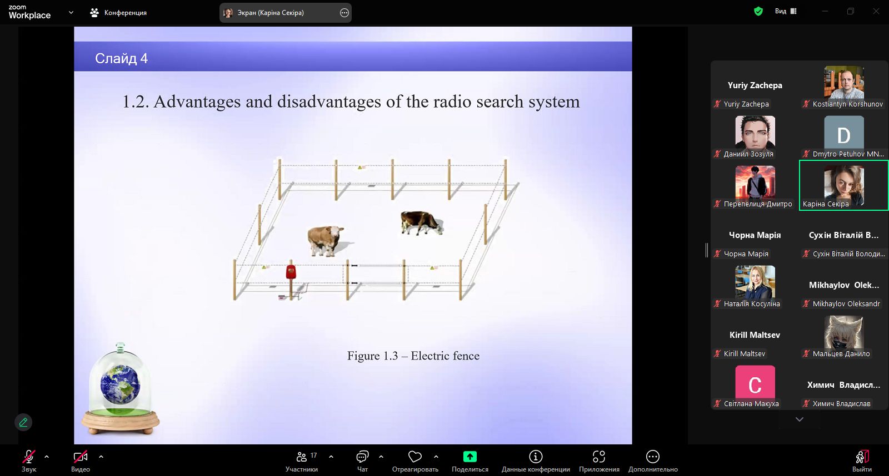
Task: Expand the Zoom Workplace dropdown chevron
Action: click(x=71, y=12)
